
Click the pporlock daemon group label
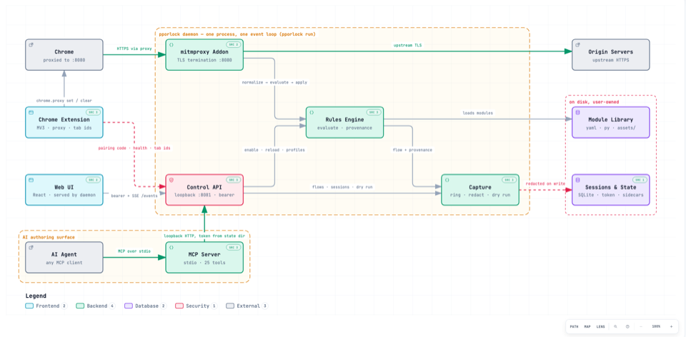(x=237, y=34)
